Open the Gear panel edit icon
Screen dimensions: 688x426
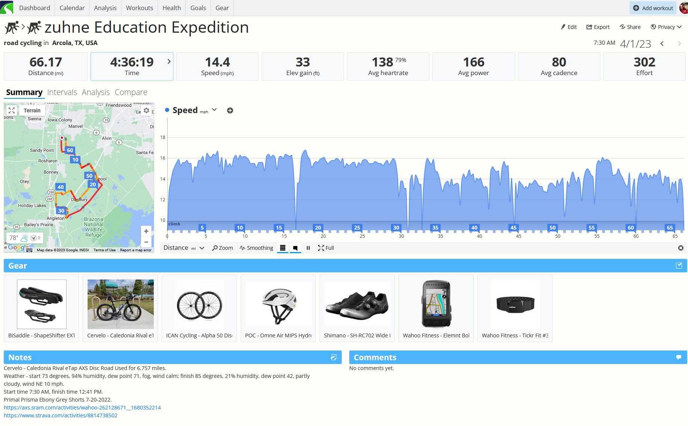click(679, 266)
